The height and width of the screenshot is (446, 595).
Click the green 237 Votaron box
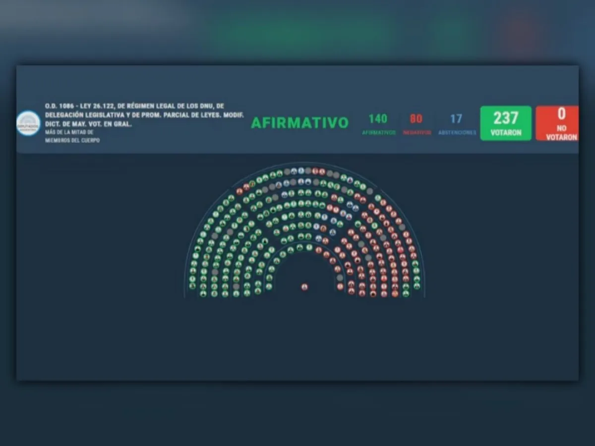505,123
